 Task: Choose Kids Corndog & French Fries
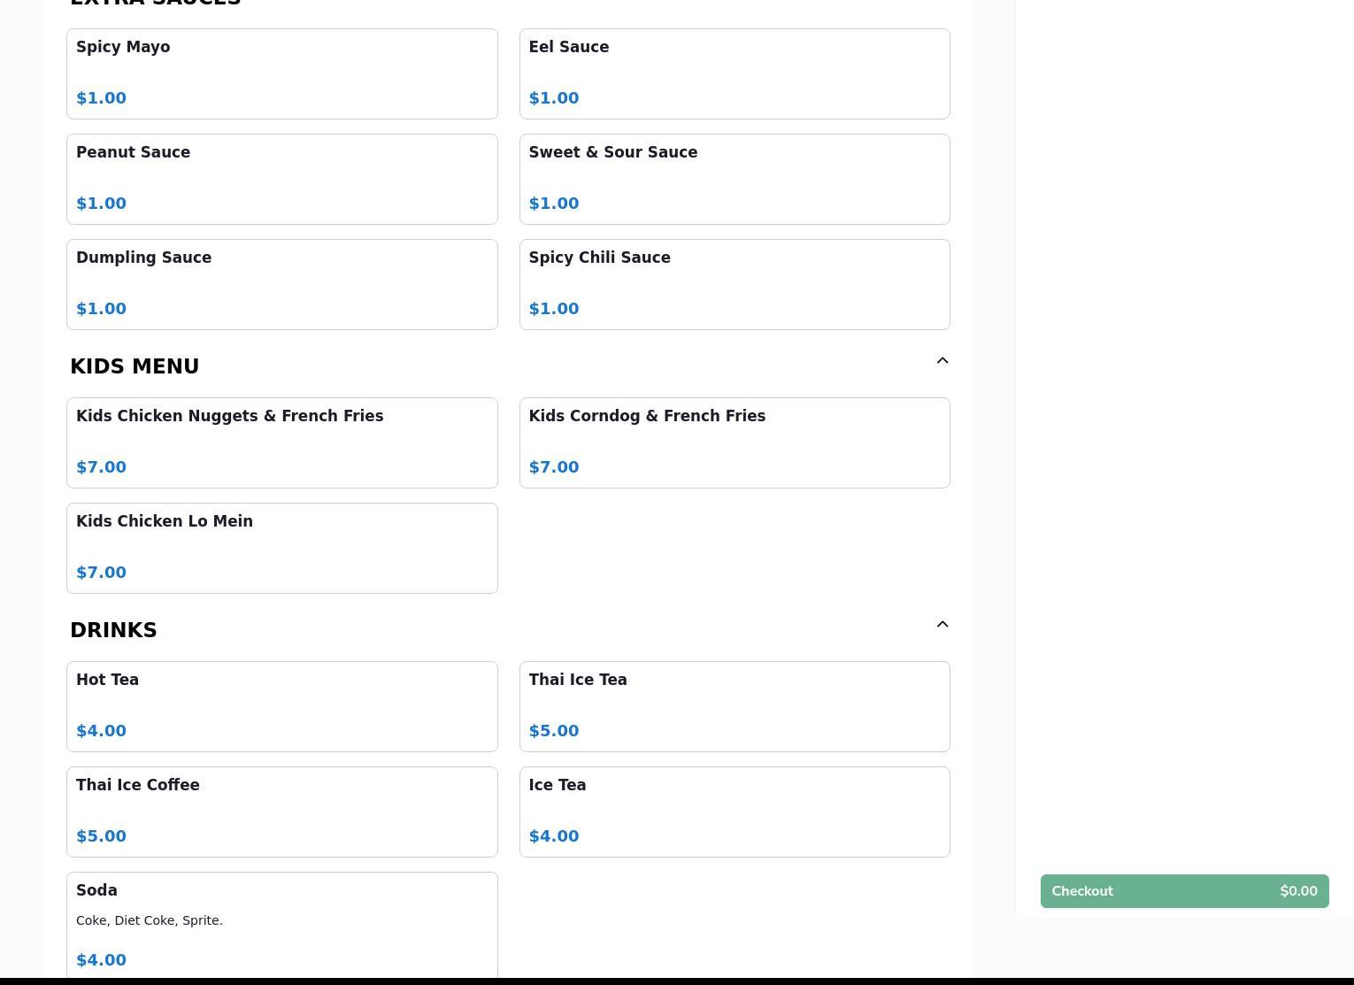point(734,442)
